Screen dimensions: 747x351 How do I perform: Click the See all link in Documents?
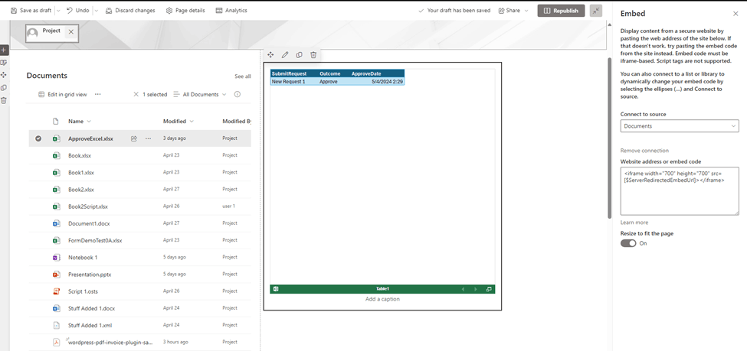[x=243, y=76]
